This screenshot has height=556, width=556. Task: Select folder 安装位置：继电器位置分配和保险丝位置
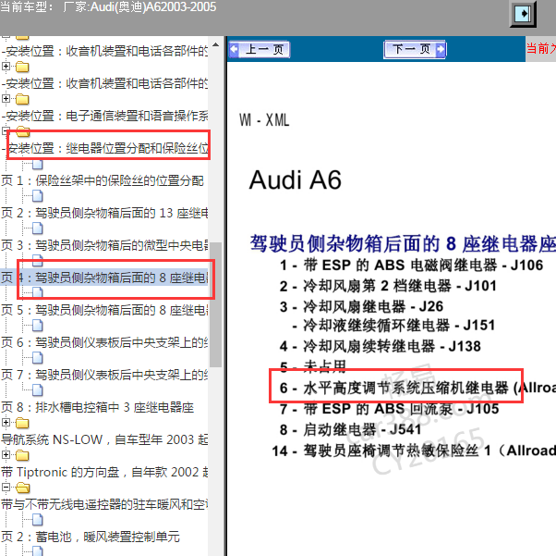105,148
